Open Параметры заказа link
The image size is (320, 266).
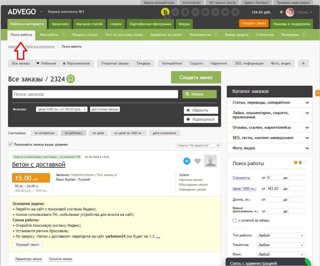tap(28, 259)
